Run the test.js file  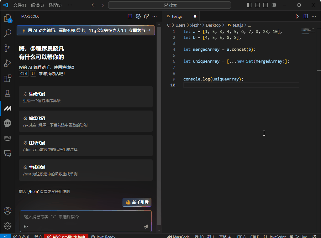pyautogui.click(x=297, y=16)
